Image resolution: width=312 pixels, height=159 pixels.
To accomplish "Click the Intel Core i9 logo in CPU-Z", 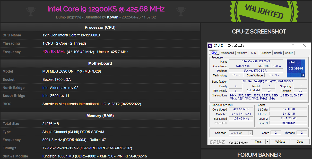I will pos(296,68).
